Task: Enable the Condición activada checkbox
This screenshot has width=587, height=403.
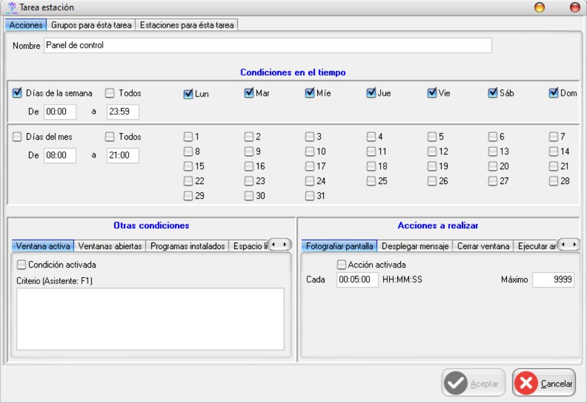Action: pos(21,265)
